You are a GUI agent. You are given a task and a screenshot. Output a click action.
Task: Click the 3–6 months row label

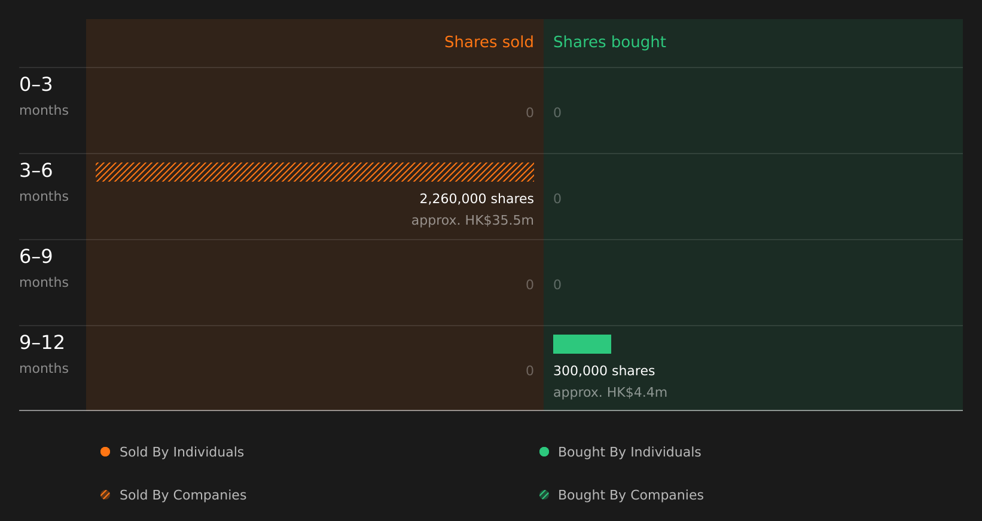tap(44, 182)
